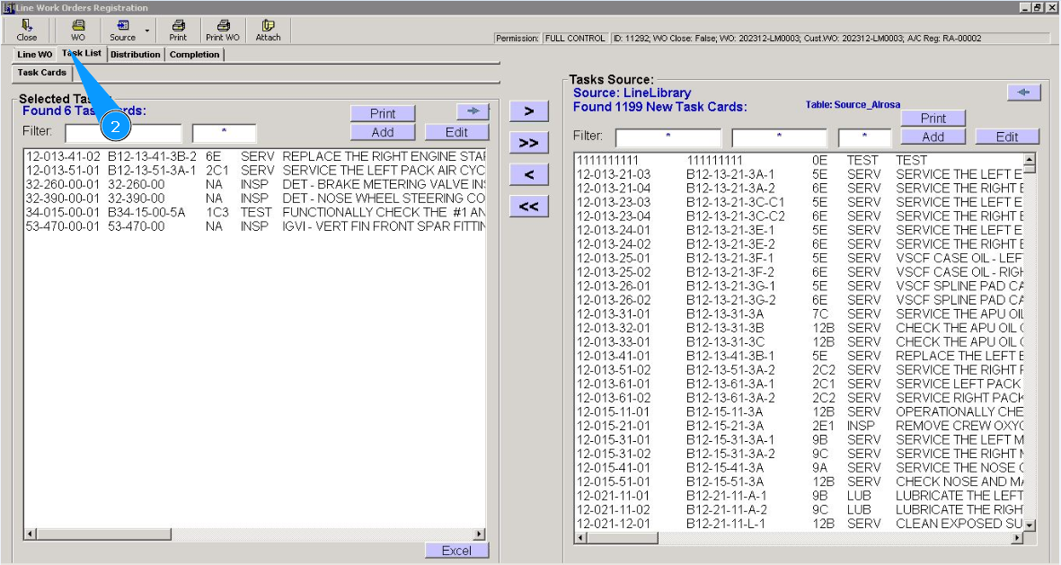This screenshot has width=1061, height=565.
Task: Click the single < remove button
Action: coord(528,174)
